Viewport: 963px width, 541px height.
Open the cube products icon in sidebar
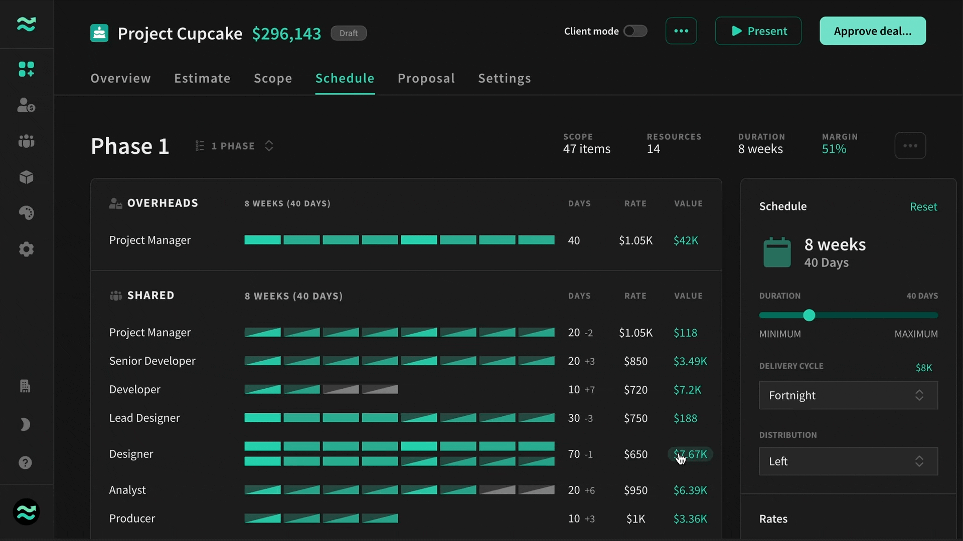(26, 177)
